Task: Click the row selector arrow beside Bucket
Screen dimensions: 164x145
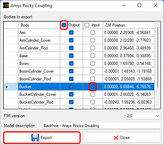Action: click(7, 87)
